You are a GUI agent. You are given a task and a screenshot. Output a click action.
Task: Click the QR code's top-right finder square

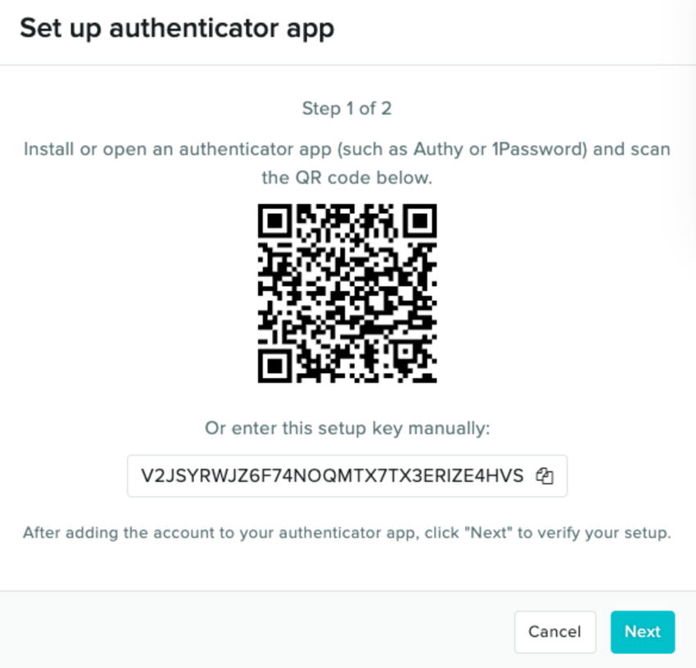click(x=419, y=220)
